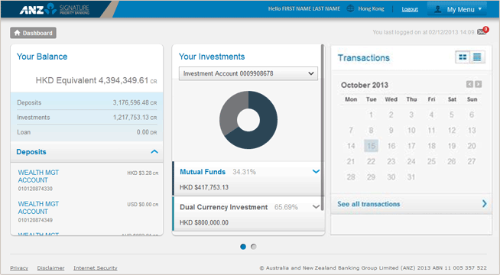Screen dimensions: 500x275
Task: Click the Deposits 3,176,596.48 row
Action: [x=86, y=102]
